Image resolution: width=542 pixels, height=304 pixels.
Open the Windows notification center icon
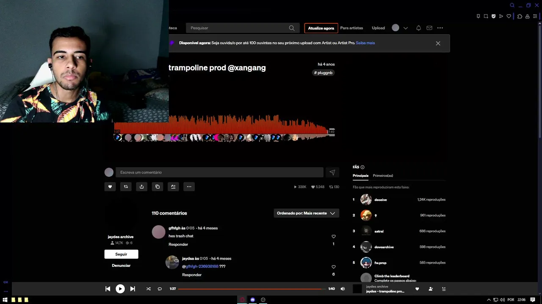(533, 300)
